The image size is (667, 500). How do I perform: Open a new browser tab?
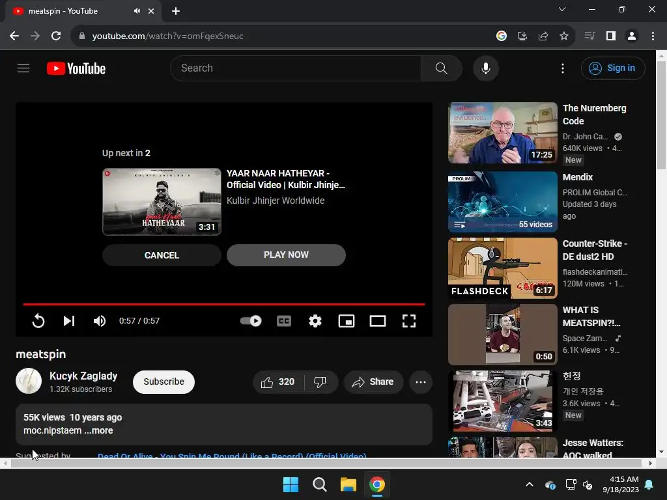tap(176, 11)
